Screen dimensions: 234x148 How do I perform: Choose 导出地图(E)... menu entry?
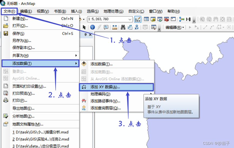pos(41,108)
